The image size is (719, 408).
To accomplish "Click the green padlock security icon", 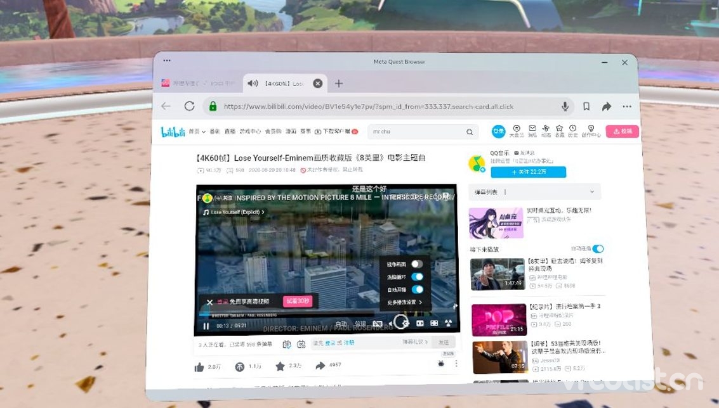I will (213, 106).
